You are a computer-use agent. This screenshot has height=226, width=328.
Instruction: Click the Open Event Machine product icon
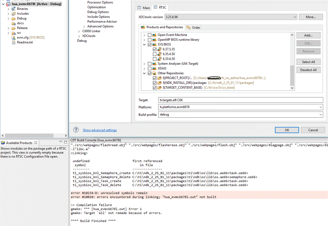pyautogui.click(x=154, y=35)
